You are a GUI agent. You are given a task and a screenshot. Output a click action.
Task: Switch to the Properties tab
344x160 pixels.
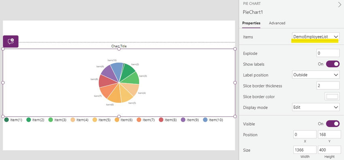pos(251,23)
